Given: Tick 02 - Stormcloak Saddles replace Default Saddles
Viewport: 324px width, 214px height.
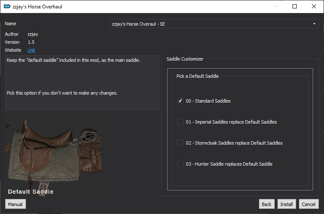Looking at the screenshot, I should pos(180,143).
